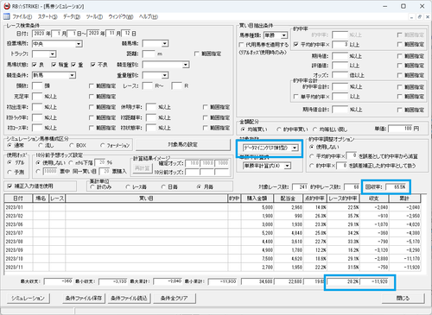Open the ファイル menu
The height and width of the screenshot is (315, 432).
point(22,16)
